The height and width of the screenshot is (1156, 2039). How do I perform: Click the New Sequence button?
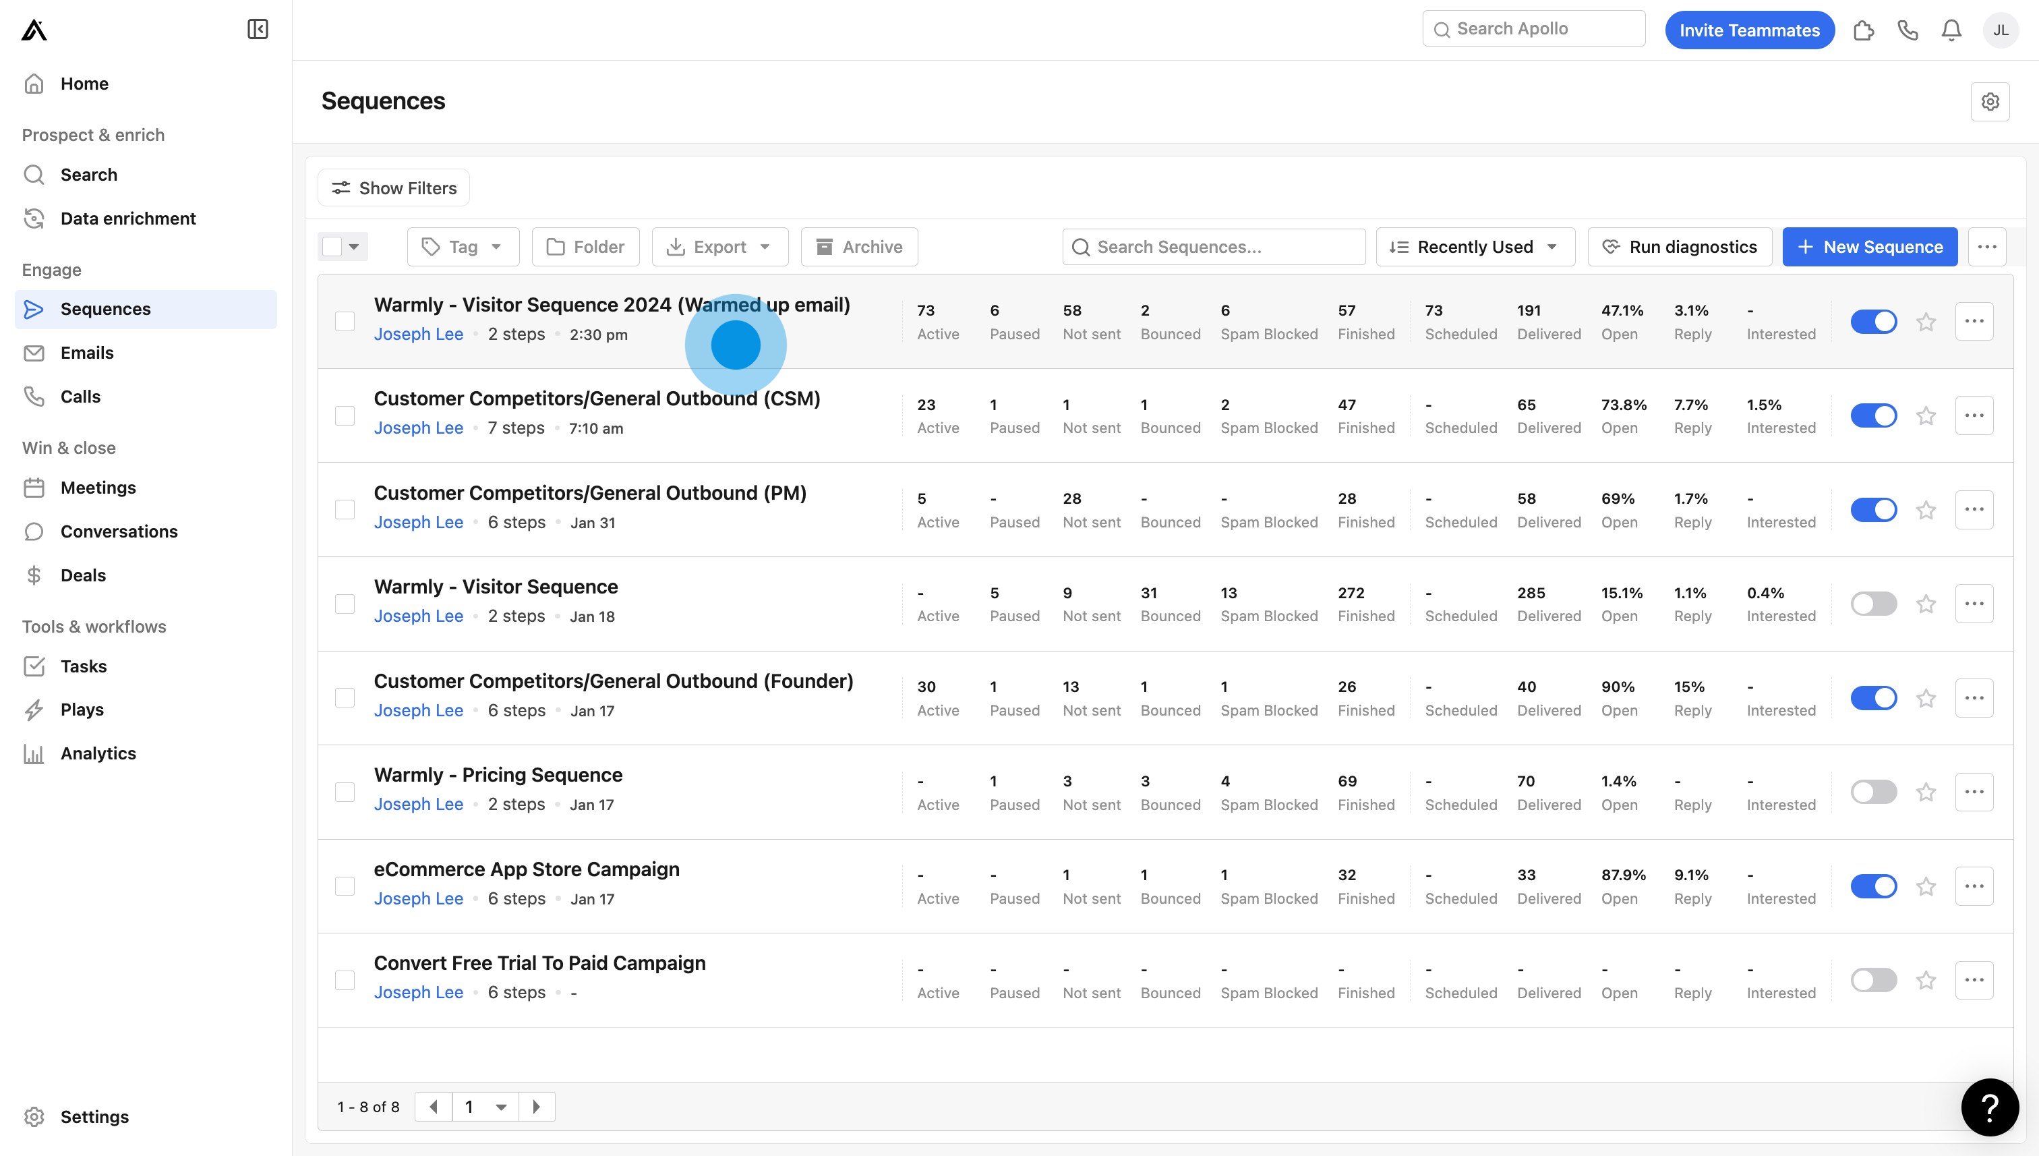tap(1869, 247)
